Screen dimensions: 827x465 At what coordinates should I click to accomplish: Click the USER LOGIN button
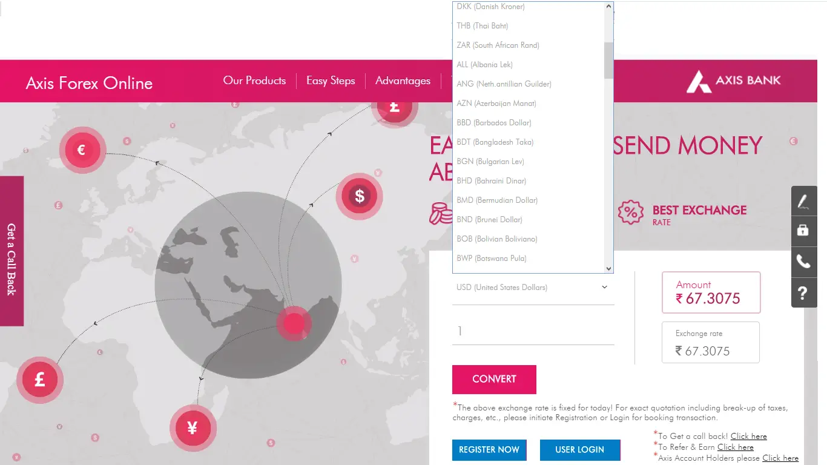tap(579, 450)
